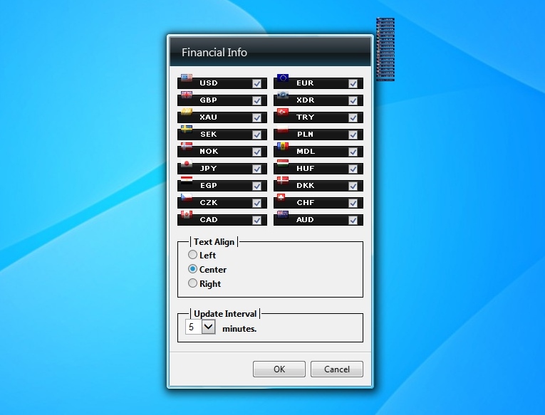Disable the AUD currency checkbox
This screenshot has height=415, width=545.
click(x=353, y=220)
